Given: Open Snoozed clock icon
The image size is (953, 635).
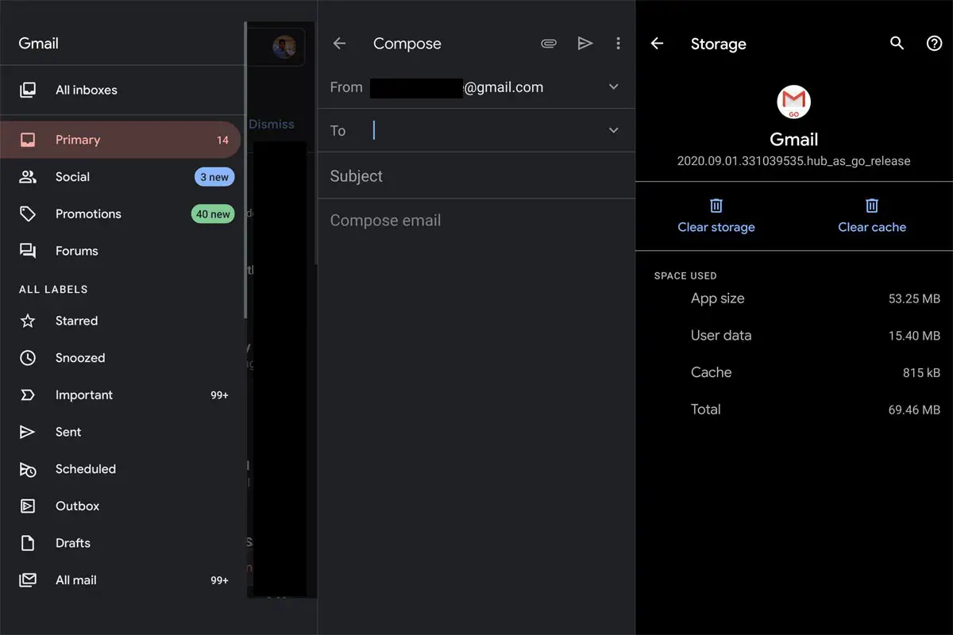Looking at the screenshot, I should (x=28, y=358).
